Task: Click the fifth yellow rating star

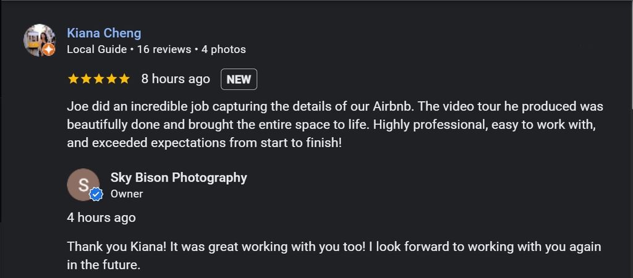Action: point(124,79)
